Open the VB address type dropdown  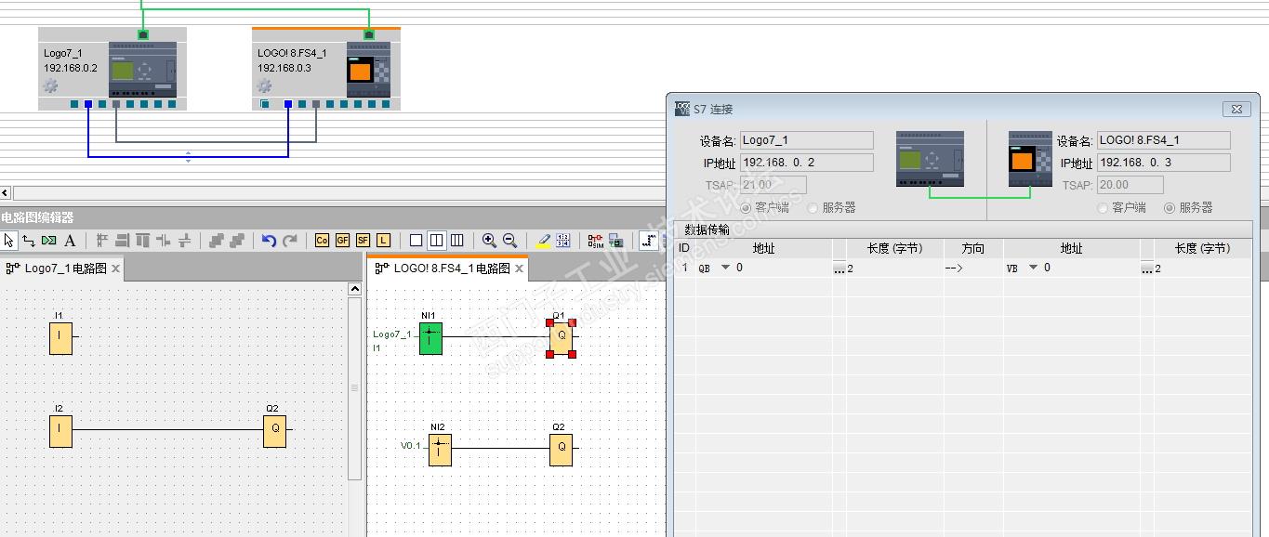pyautogui.click(x=1033, y=268)
